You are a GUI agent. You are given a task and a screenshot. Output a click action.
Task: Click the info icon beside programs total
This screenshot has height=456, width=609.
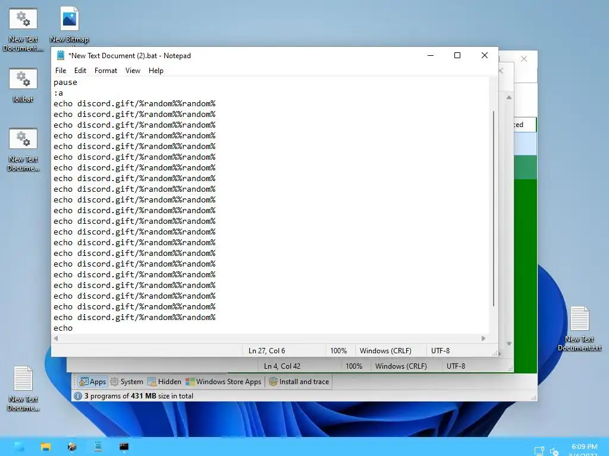tap(78, 396)
